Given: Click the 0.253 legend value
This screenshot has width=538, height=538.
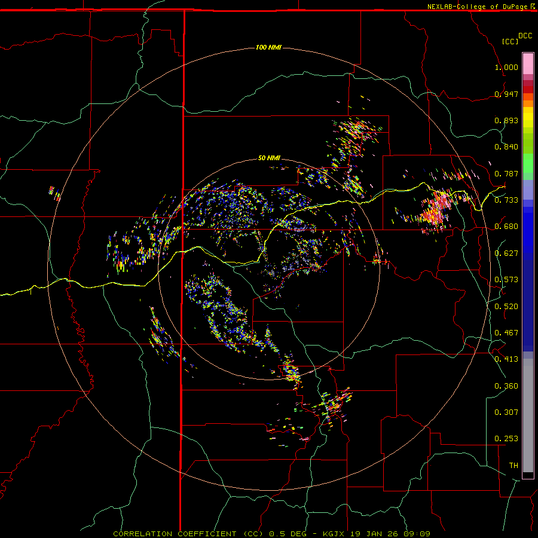Looking at the screenshot, I should click(x=506, y=439).
